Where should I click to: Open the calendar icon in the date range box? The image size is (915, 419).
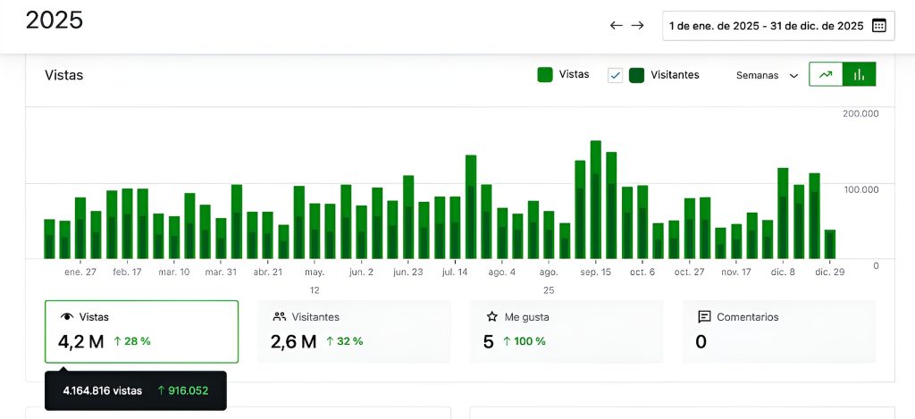(878, 26)
